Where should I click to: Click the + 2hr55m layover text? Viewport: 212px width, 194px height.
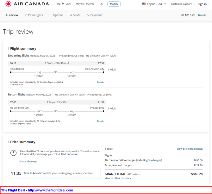coord(71,76)
